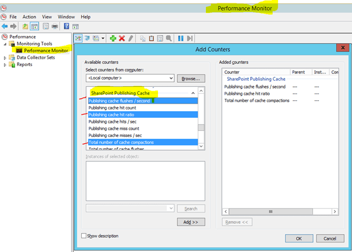352x252 pixels.
Task: Click the Paste counter list icon
Action: click(x=152, y=38)
